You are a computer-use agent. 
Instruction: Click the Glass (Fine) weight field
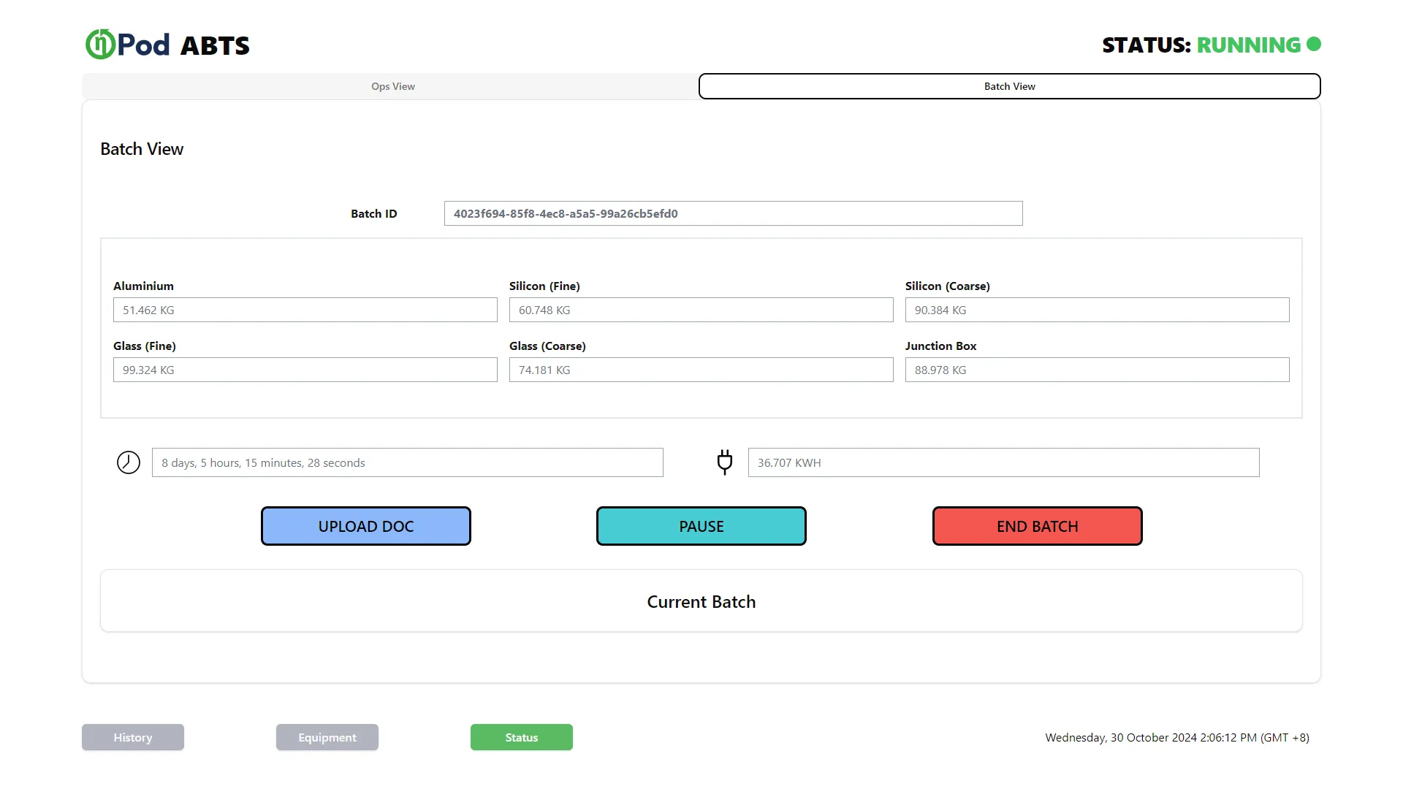pos(305,370)
